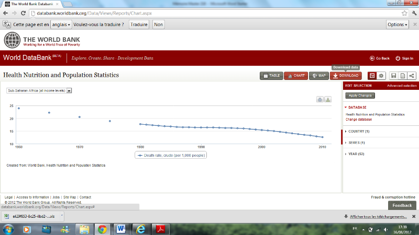Click the clock in the system tray
419x235 pixels.
pos(402,230)
